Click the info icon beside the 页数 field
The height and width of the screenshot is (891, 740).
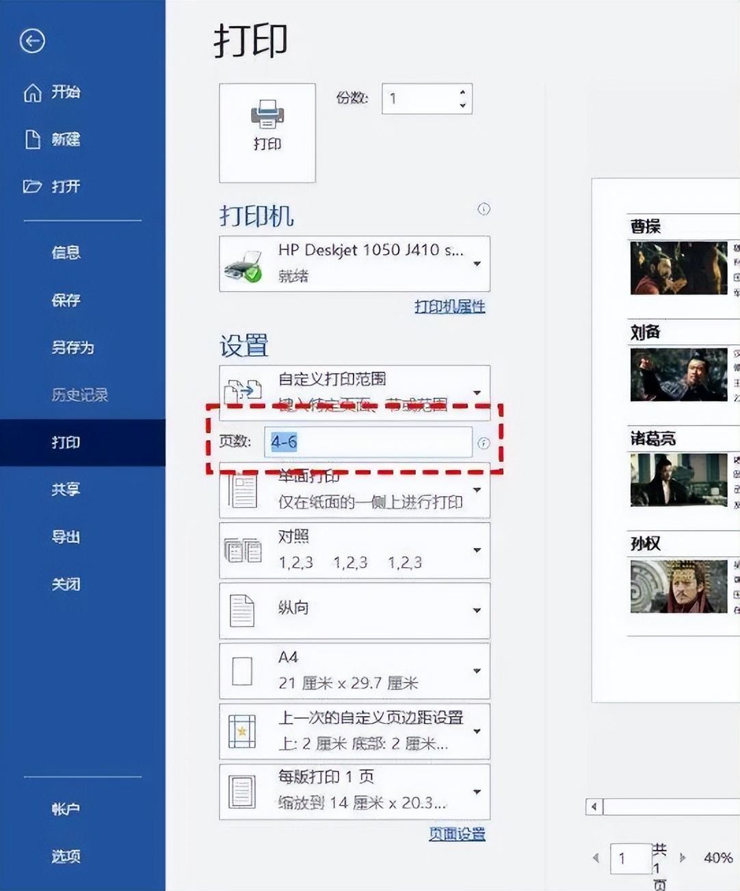pyautogui.click(x=484, y=443)
